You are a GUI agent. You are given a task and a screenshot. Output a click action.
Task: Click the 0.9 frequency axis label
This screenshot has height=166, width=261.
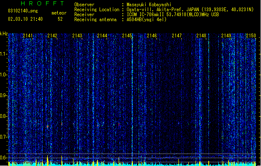pyautogui.click(x=3, y=95)
